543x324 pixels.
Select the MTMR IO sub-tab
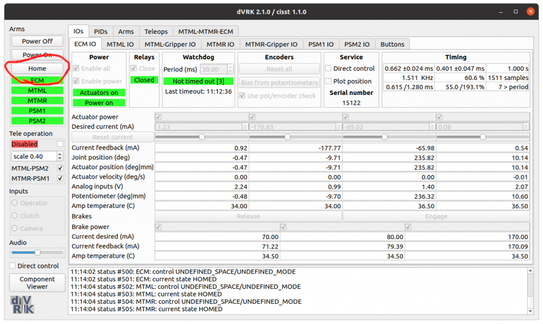point(220,45)
